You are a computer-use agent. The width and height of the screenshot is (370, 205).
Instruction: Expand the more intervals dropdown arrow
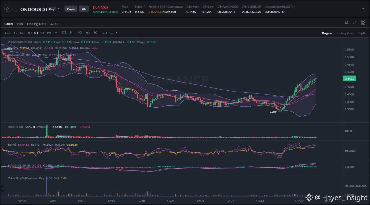tap(56, 33)
